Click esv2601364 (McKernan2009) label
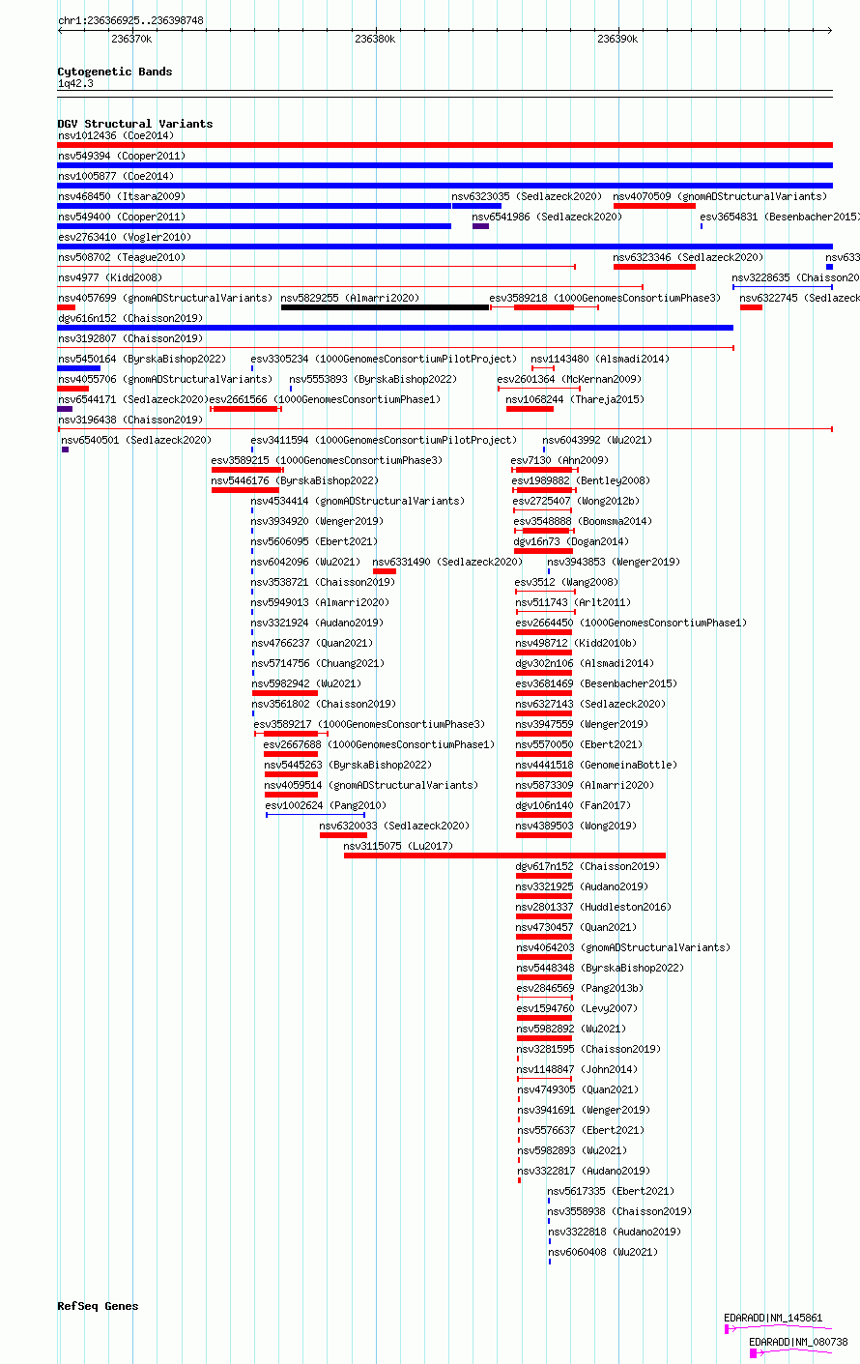The image size is (860, 1364). (x=568, y=379)
